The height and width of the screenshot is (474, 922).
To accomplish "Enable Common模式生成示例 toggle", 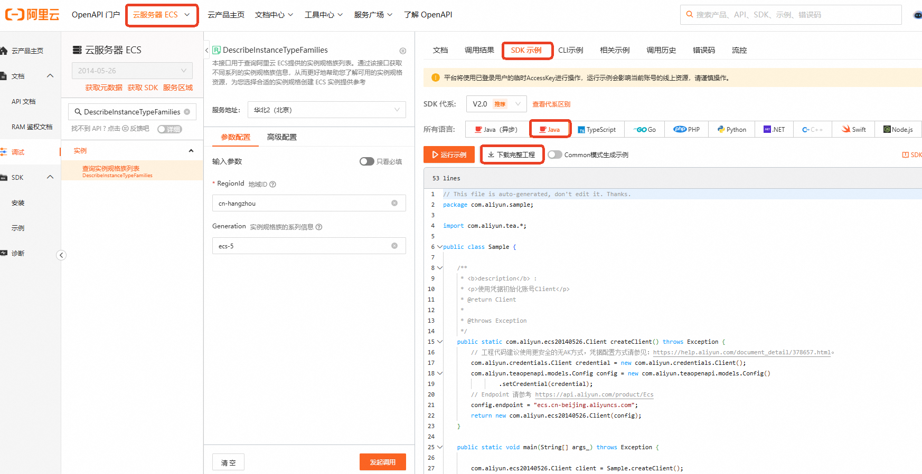I will click(555, 154).
